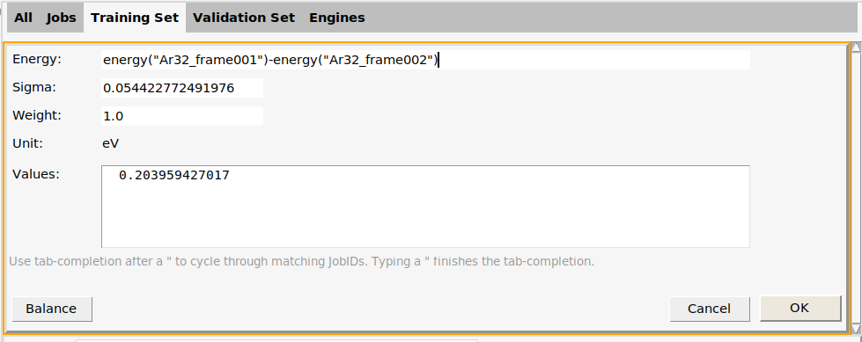Viewport: 862px width, 342px height.
Task: Click the tab-completion hint text
Action: [301, 261]
